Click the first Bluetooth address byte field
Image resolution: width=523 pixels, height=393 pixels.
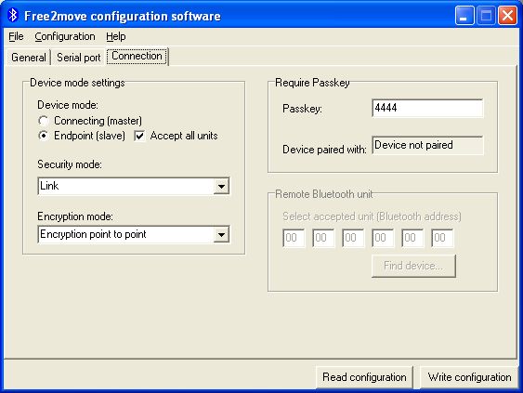[x=294, y=238]
